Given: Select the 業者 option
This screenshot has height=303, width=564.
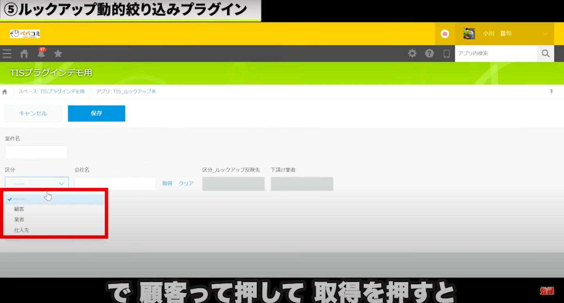Looking at the screenshot, I should click(x=20, y=219).
